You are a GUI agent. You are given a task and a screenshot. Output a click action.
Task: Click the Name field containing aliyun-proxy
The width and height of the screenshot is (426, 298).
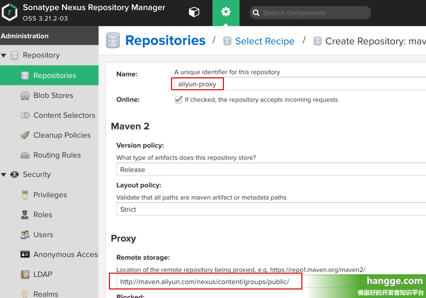pyautogui.click(x=300, y=84)
